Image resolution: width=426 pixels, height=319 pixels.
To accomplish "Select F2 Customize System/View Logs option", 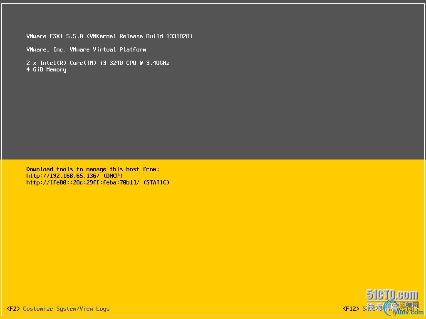I will pyautogui.click(x=58, y=309).
